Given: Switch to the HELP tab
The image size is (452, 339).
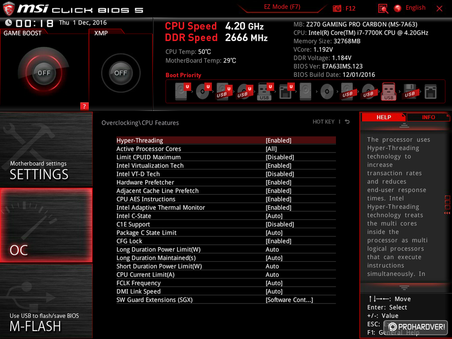Looking at the screenshot, I should coord(383,117).
